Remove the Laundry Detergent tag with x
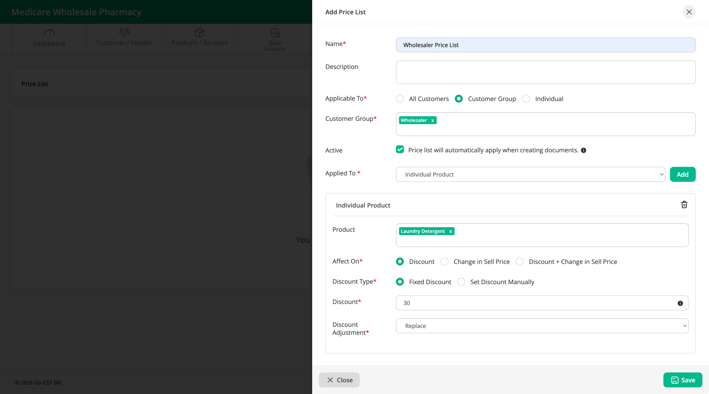This screenshot has width=709, height=394. (x=451, y=231)
